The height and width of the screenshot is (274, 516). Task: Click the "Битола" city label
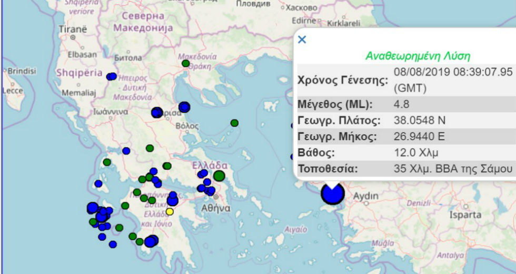(128, 58)
